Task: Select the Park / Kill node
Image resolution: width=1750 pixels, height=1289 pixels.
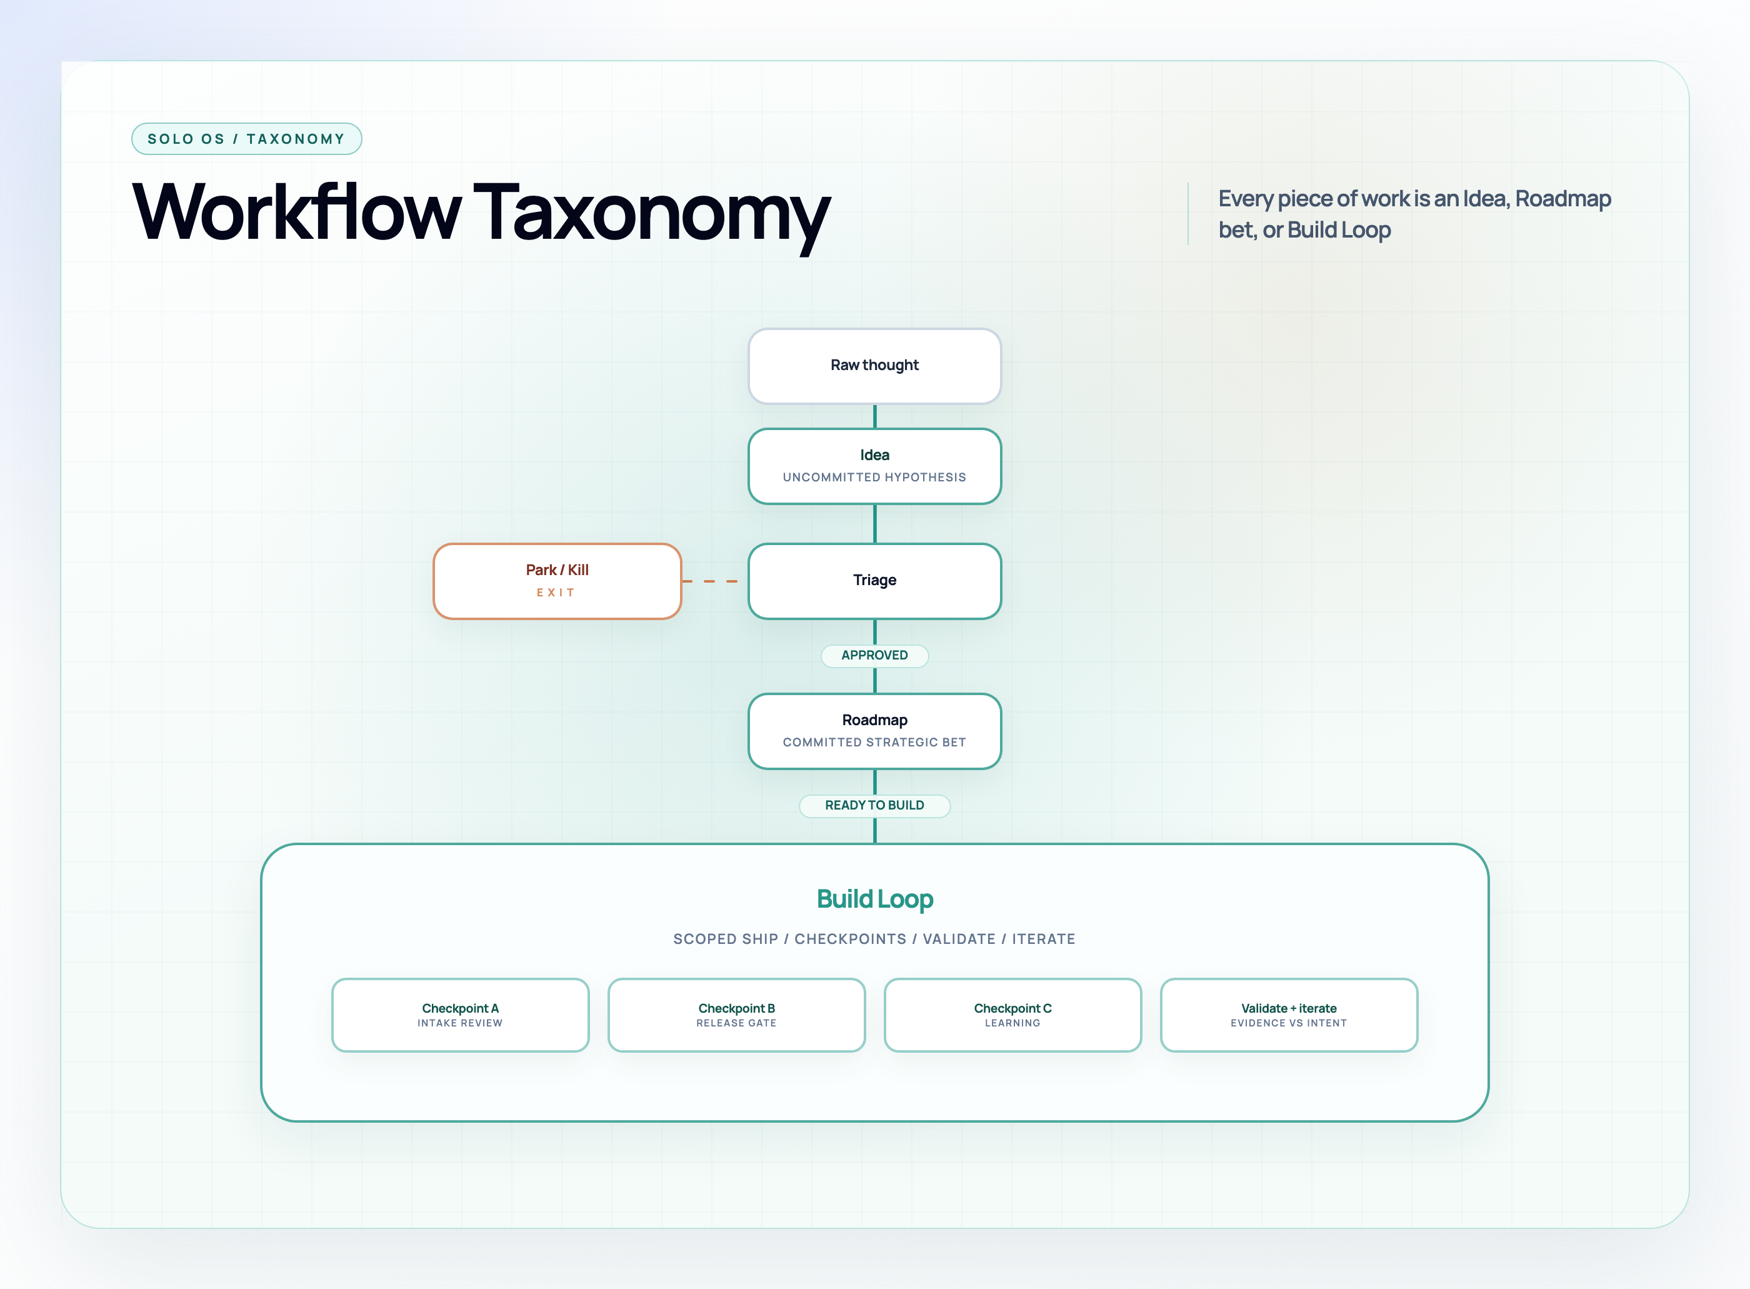Action: click(x=557, y=581)
